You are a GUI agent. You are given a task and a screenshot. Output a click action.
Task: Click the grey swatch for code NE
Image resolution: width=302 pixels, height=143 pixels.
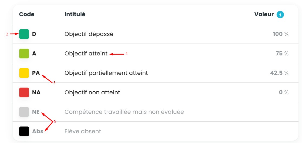tap(24, 112)
